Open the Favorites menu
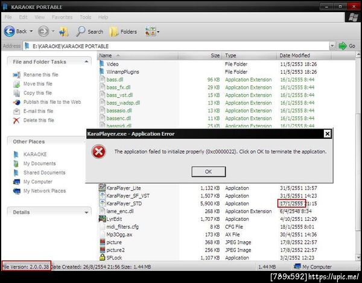 point(62,17)
